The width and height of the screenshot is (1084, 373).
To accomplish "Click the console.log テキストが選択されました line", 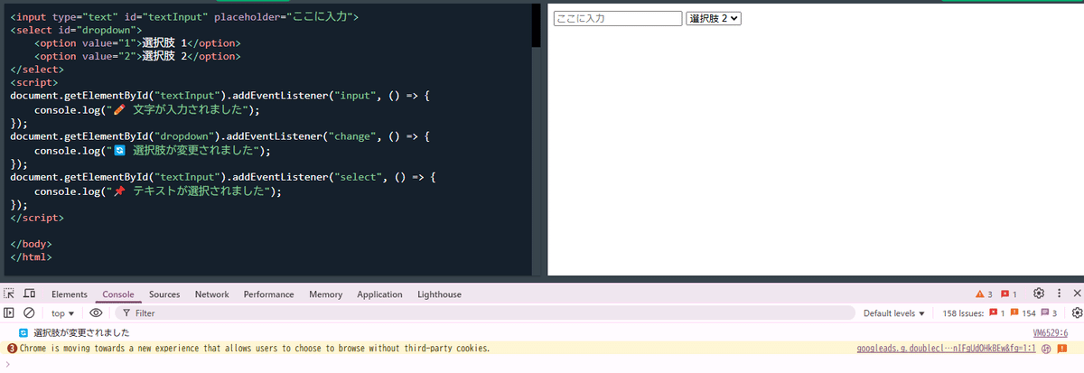I will [x=157, y=191].
